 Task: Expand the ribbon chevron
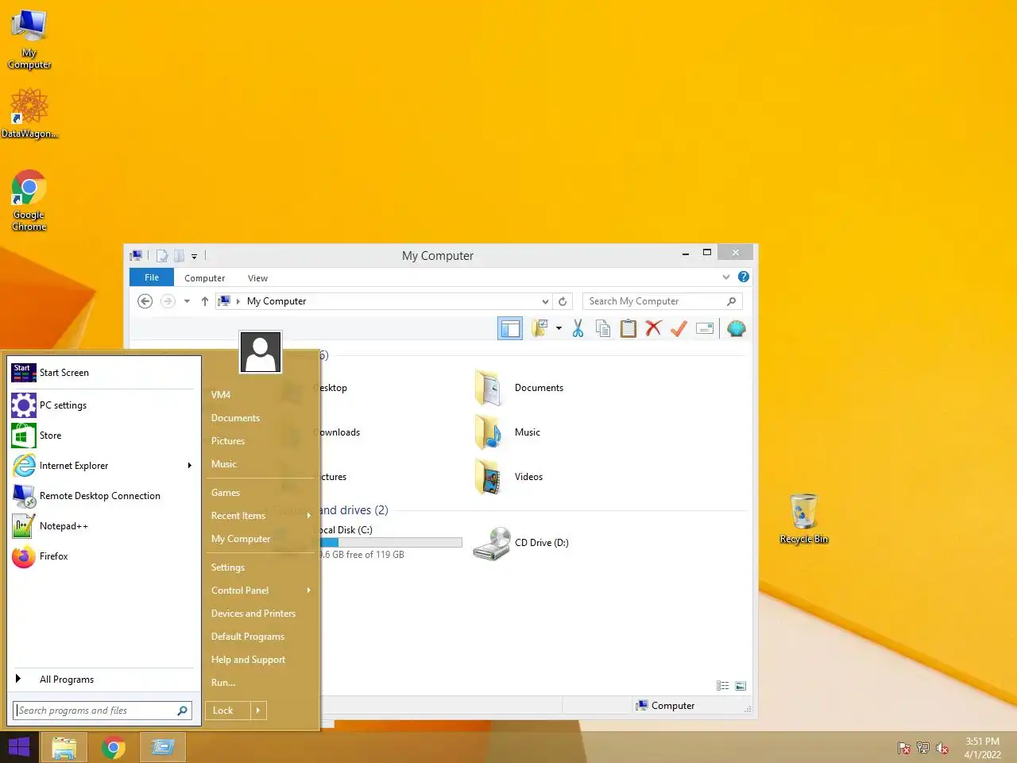[726, 277]
